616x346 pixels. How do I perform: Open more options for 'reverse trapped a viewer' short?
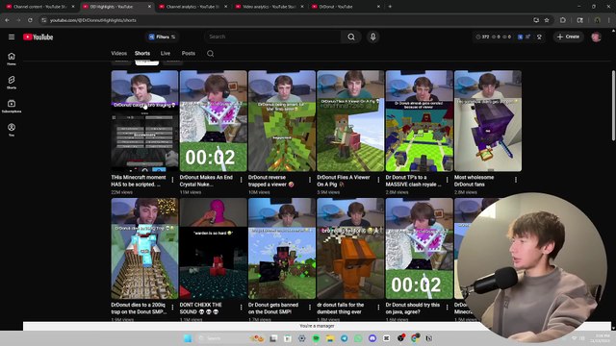(x=310, y=180)
